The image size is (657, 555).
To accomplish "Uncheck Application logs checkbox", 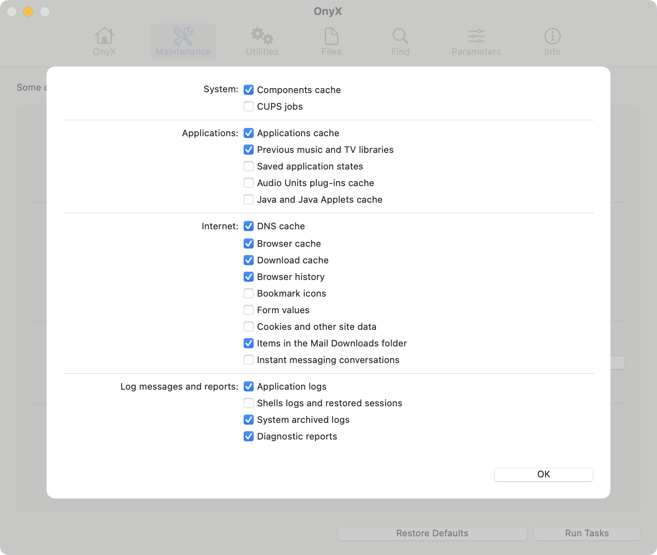I will click(x=249, y=386).
